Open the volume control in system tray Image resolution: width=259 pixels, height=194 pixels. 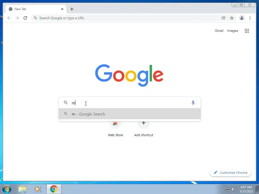coord(233,189)
